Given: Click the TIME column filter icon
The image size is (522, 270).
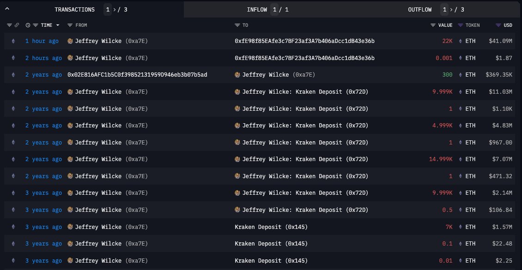Looking at the screenshot, I should coord(35,25).
